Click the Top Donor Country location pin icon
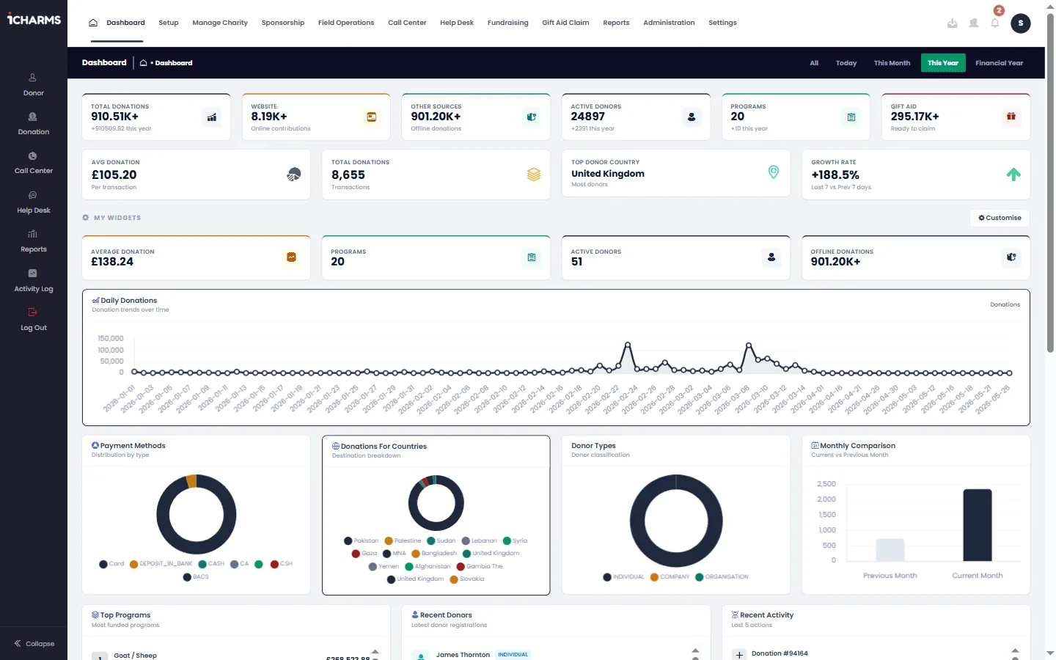Image resolution: width=1056 pixels, height=660 pixels. point(774,172)
